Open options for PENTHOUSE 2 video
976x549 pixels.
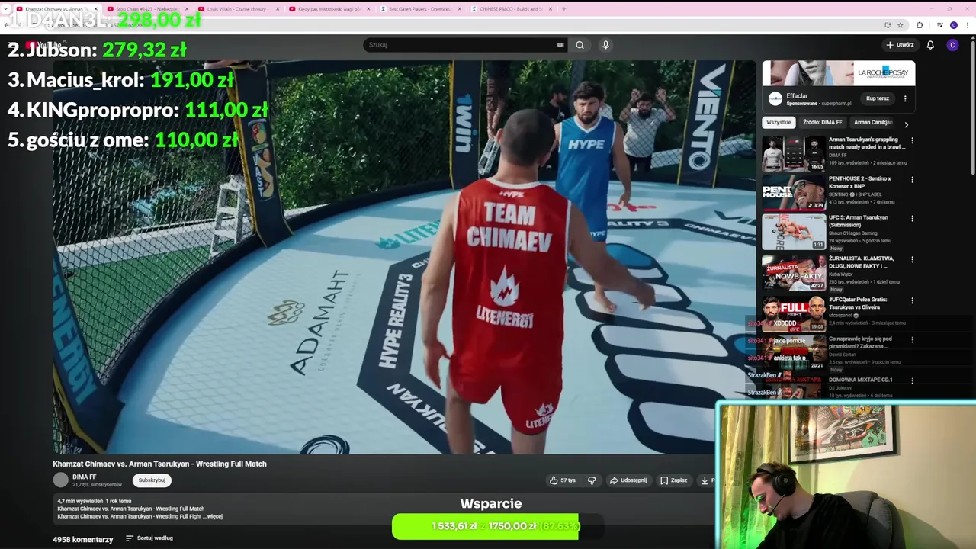912,179
